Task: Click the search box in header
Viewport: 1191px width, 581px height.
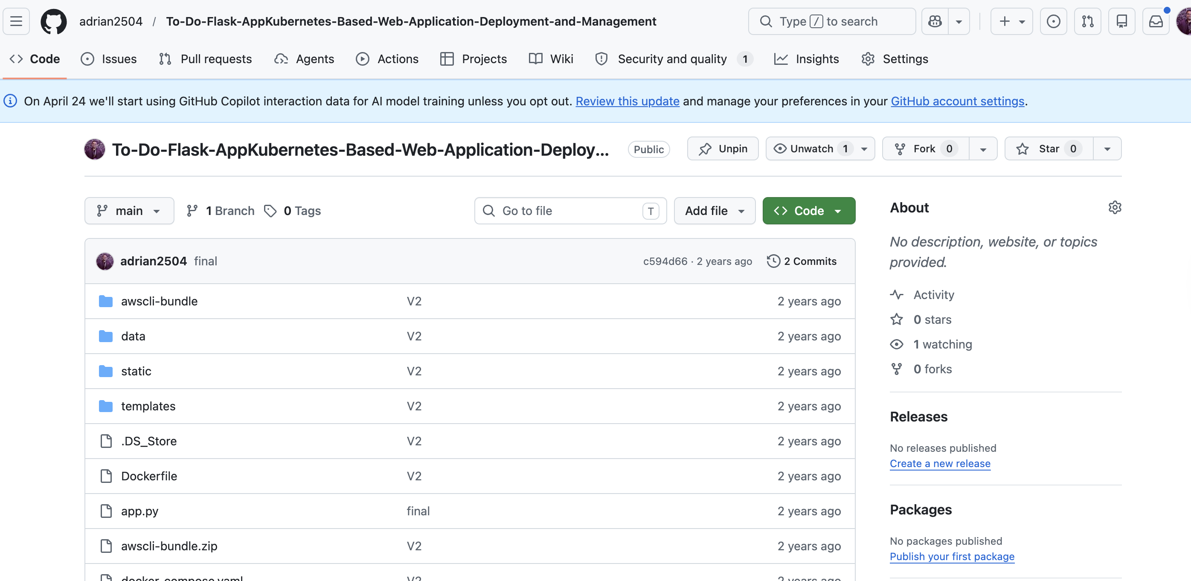Action: click(x=832, y=21)
